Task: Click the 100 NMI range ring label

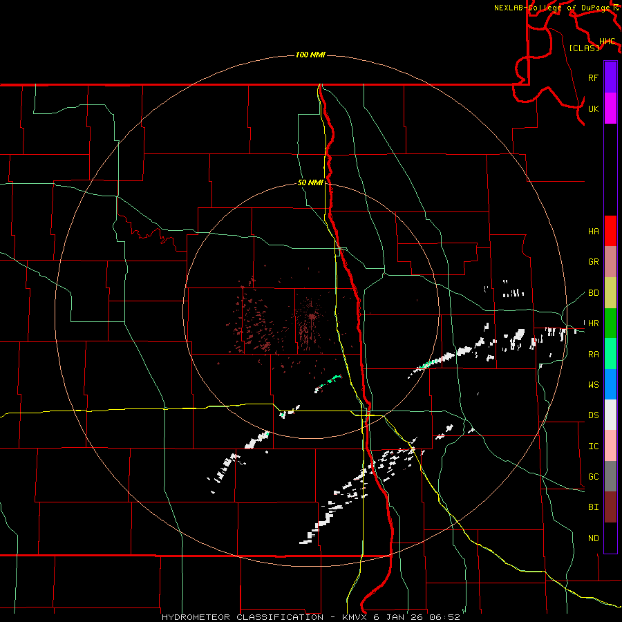Action: point(310,55)
